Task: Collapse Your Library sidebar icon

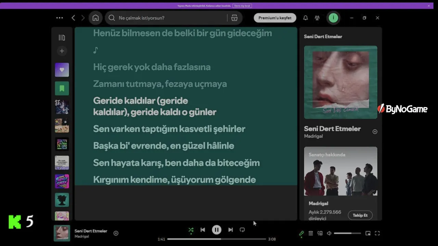Action: tap(62, 38)
